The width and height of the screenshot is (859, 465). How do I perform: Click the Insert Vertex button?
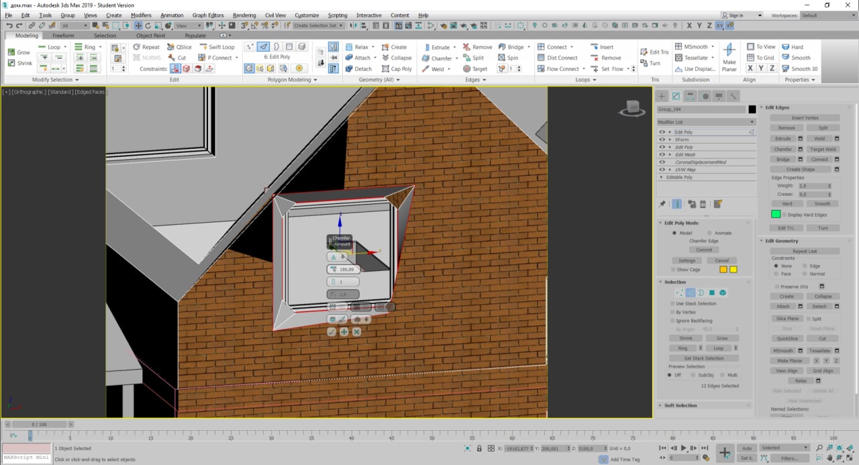coord(805,117)
